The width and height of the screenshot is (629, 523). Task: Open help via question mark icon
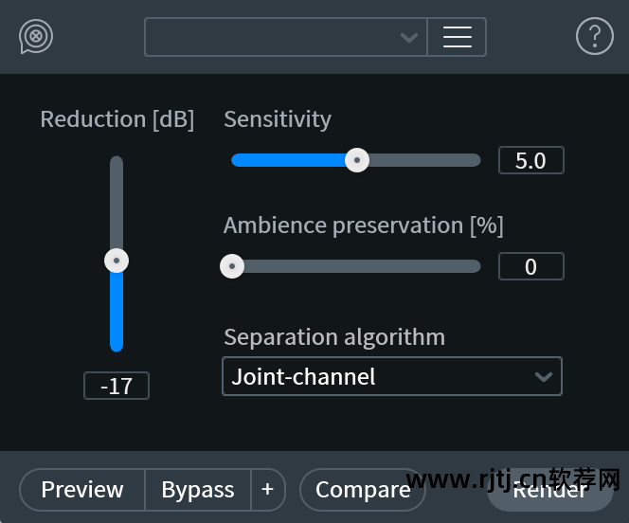(x=595, y=37)
